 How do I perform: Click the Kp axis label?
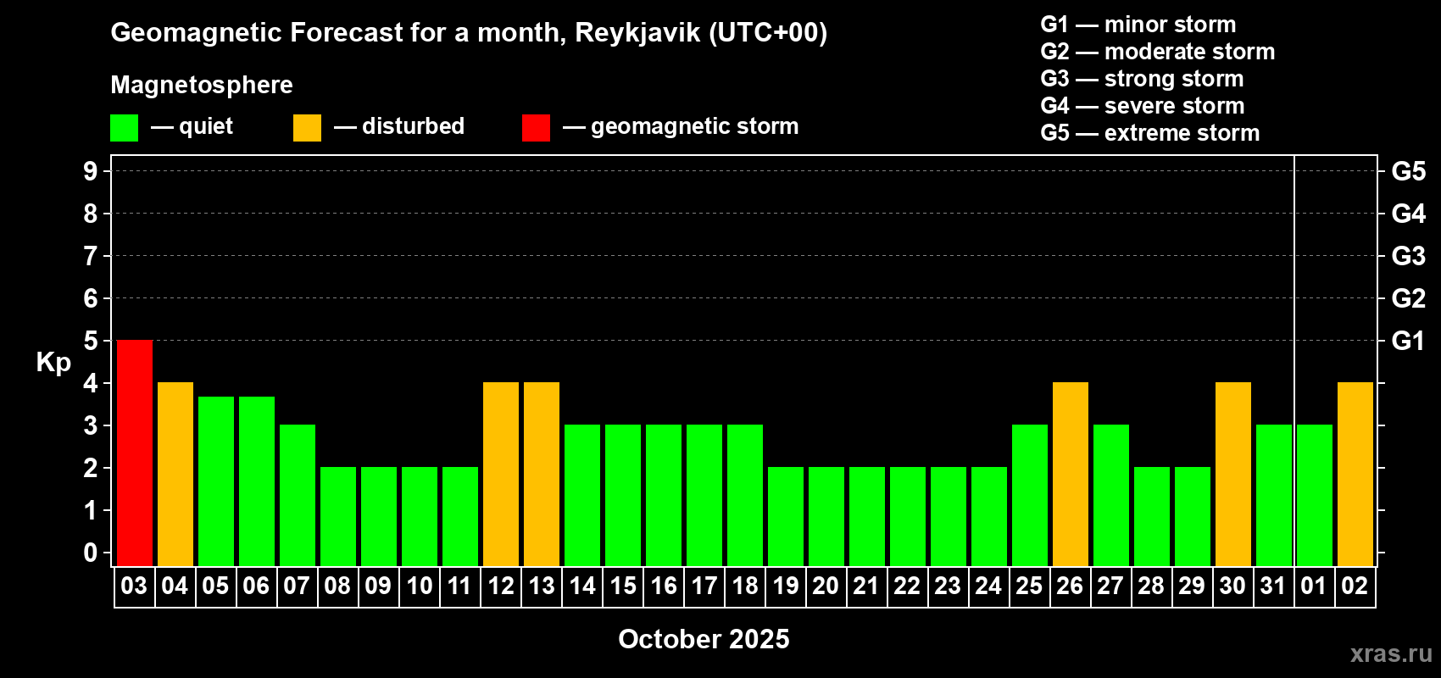pyautogui.click(x=53, y=363)
